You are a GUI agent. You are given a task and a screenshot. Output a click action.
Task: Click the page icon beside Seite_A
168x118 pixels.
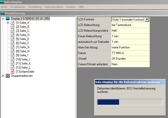[12, 23]
